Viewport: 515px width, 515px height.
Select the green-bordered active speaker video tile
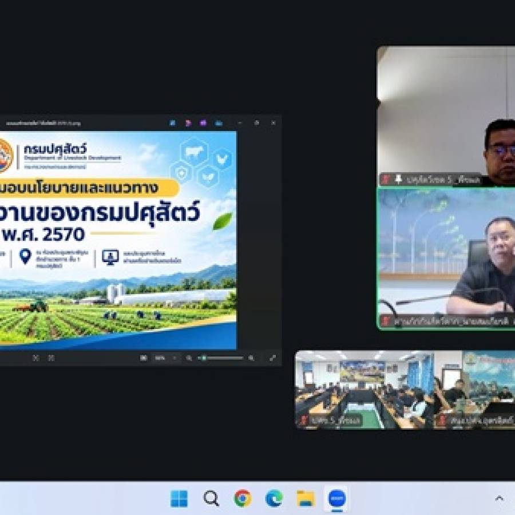point(446,258)
